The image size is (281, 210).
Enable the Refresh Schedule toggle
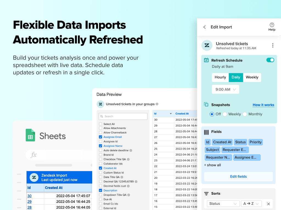click(270, 60)
